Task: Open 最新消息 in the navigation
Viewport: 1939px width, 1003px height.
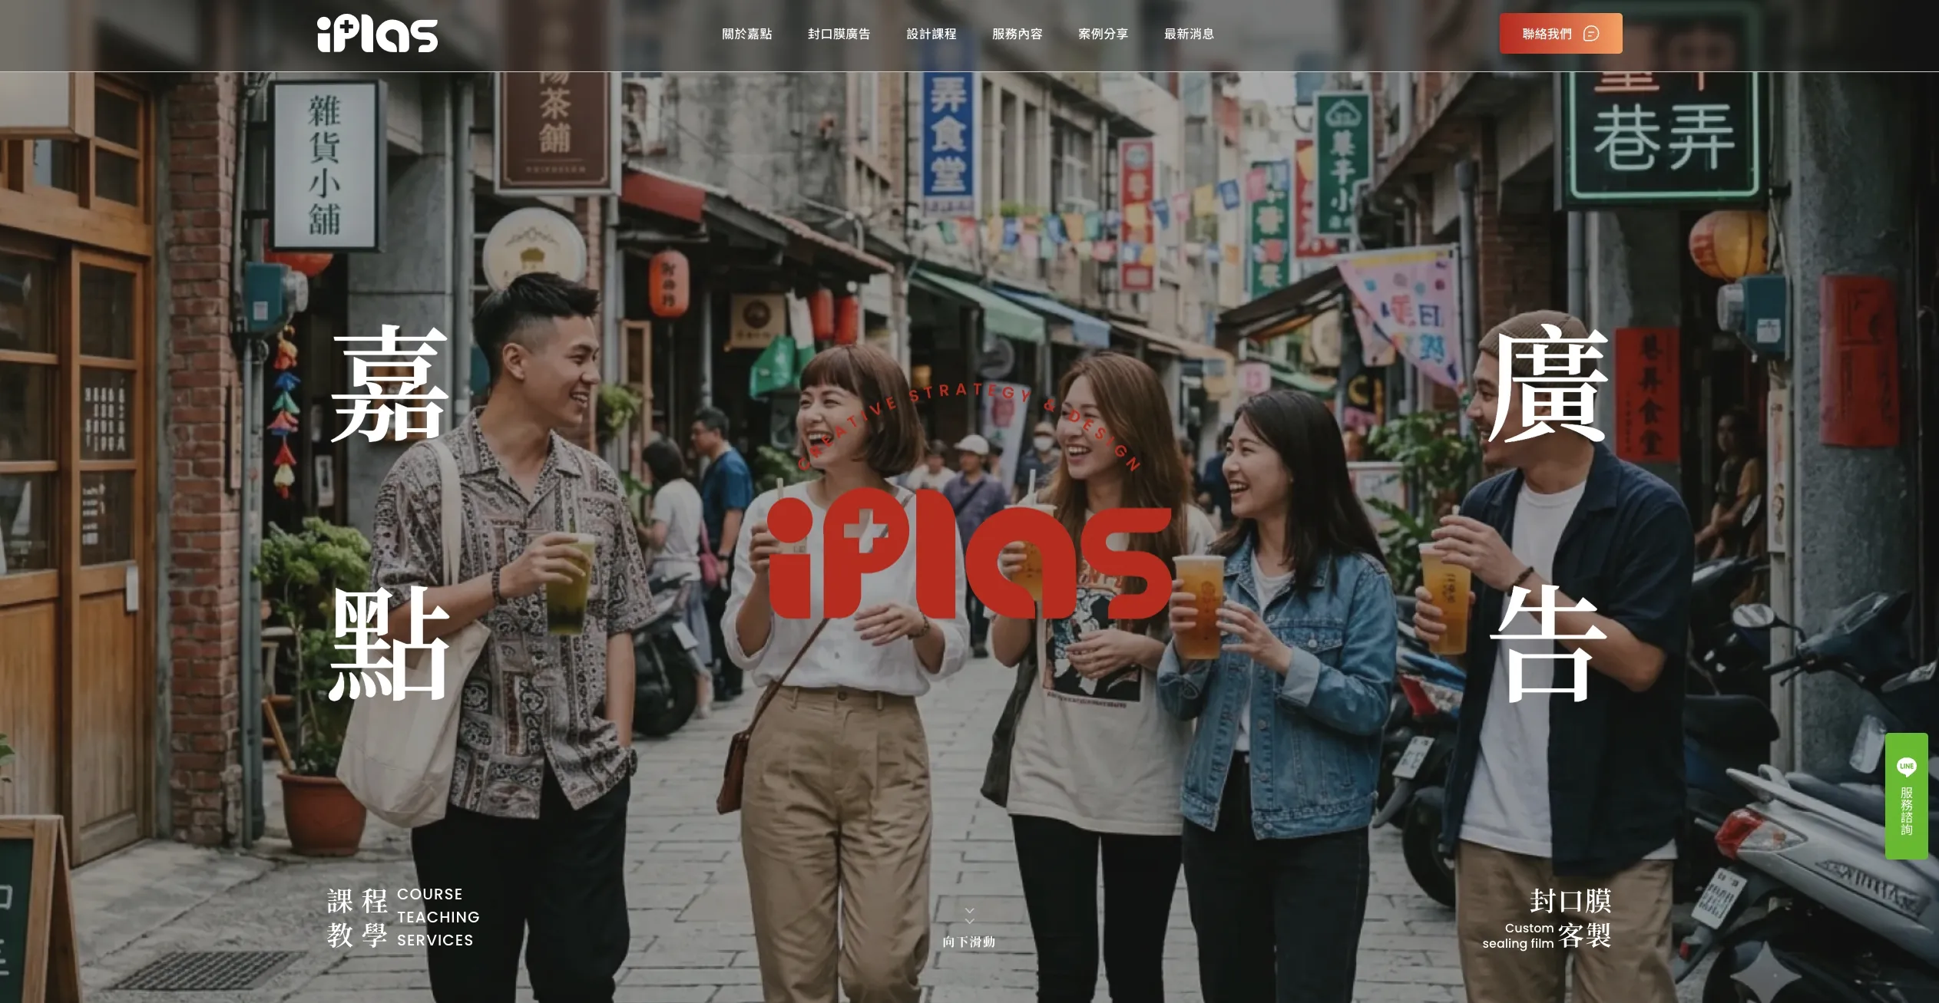Action: [x=1189, y=34]
